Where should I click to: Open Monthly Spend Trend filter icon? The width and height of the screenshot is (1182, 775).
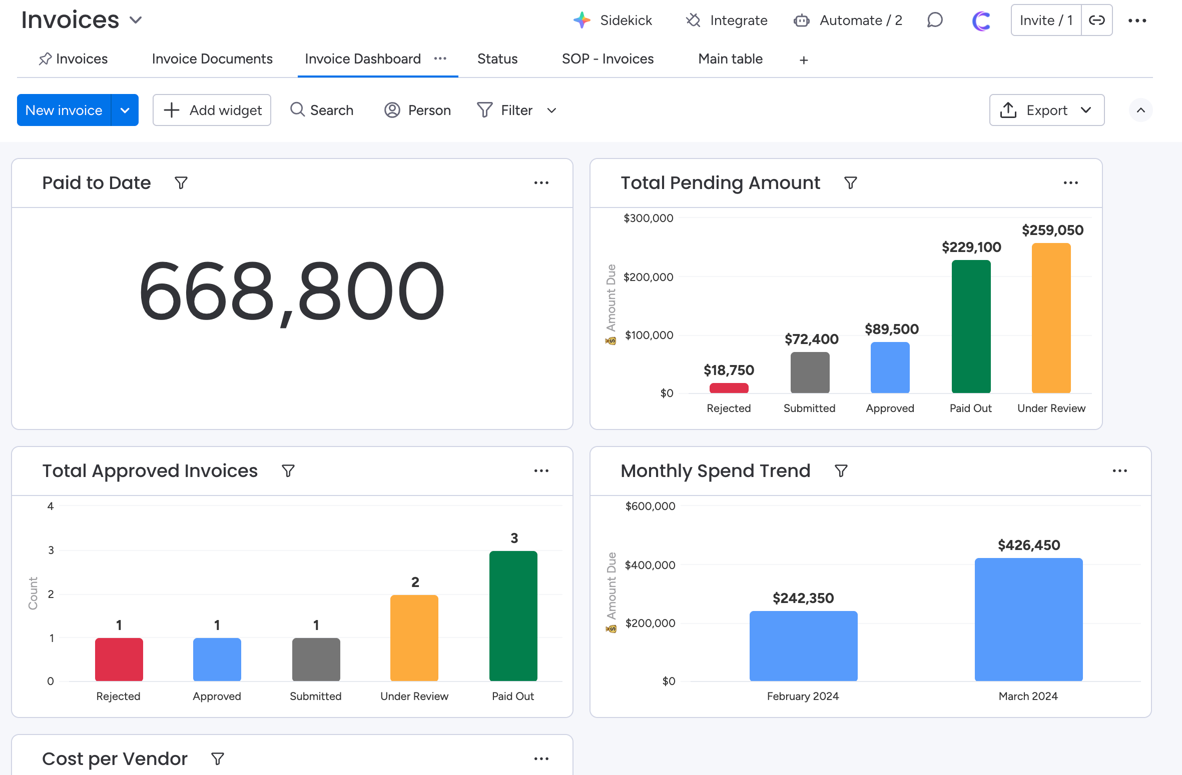841,471
